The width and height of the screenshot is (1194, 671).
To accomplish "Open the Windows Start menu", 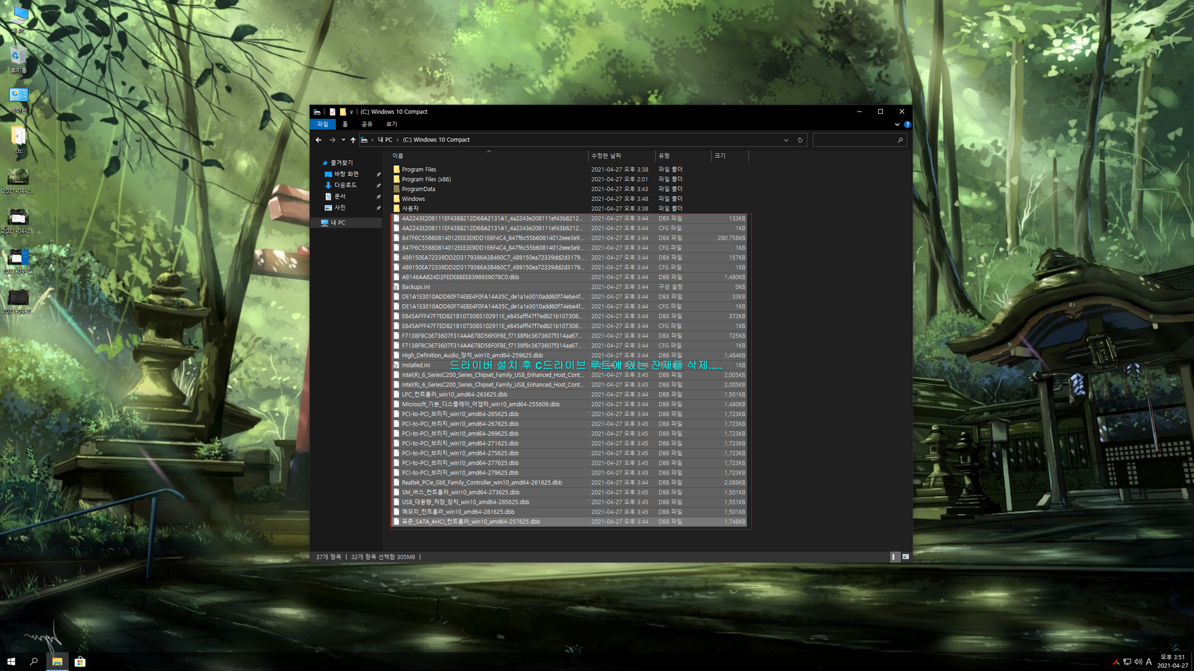I will (x=11, y=662).
